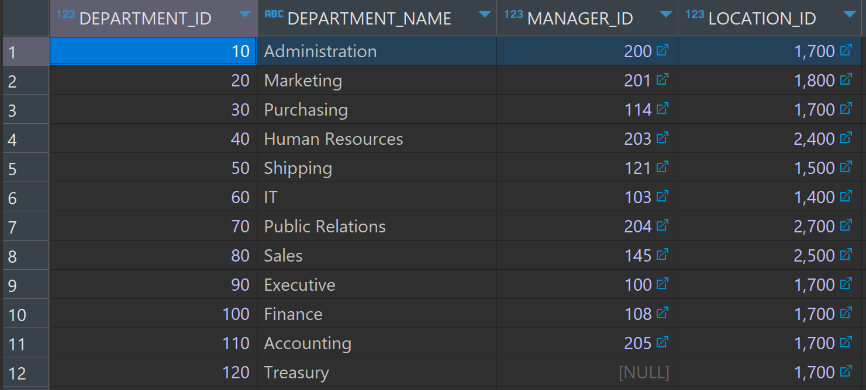This screenshot has width=866, height=390.
Task: Open DEPARTMENT_ID column filter dropdown arrow
Action: 245,15
